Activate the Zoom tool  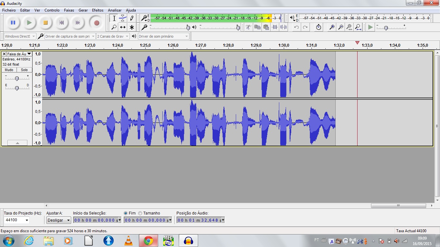pos(114,27)
